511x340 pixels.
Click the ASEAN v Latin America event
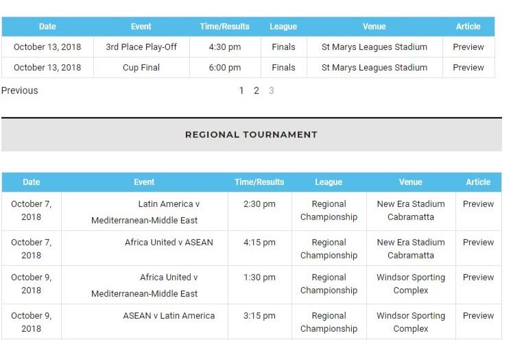pyautogui.click(x=169, y=315)
